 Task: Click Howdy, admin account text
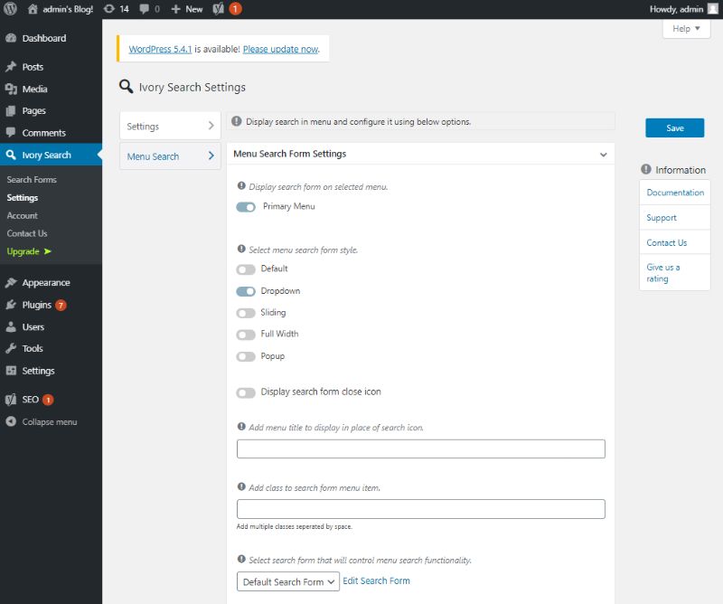[676, 9]
